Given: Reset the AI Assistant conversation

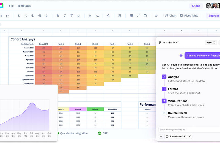Looking at the screenshot, I should point(211,43).
